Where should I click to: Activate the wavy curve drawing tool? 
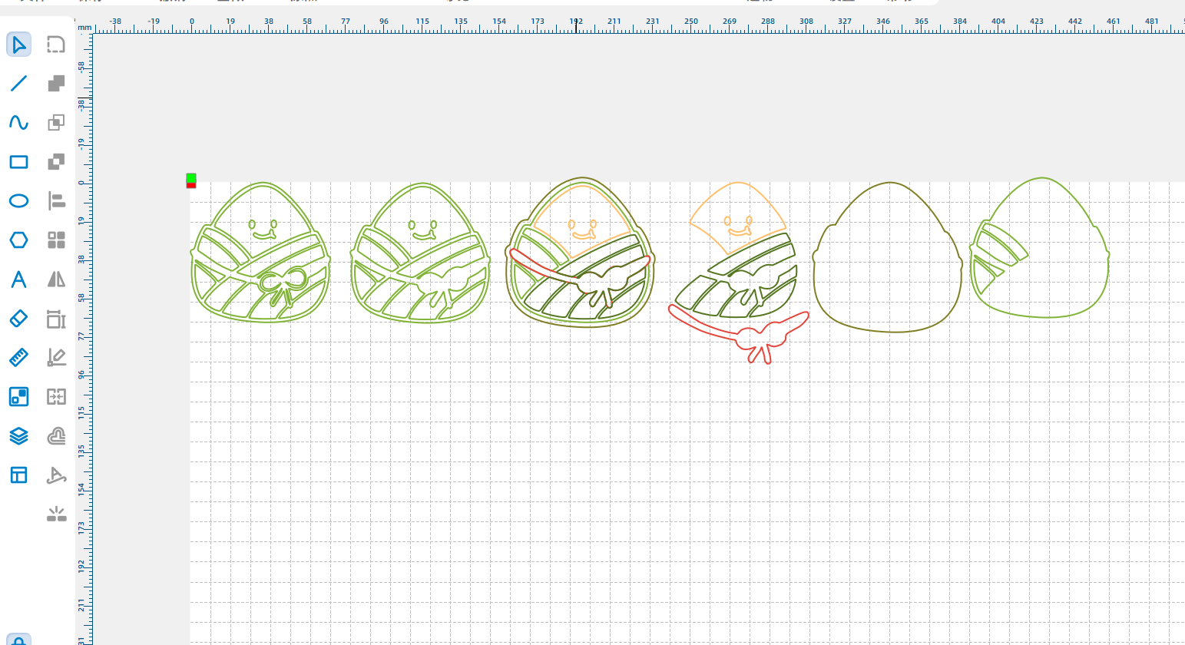[18, 122]
